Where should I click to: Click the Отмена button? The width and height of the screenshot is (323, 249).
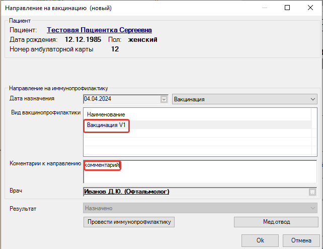(301, 240)
